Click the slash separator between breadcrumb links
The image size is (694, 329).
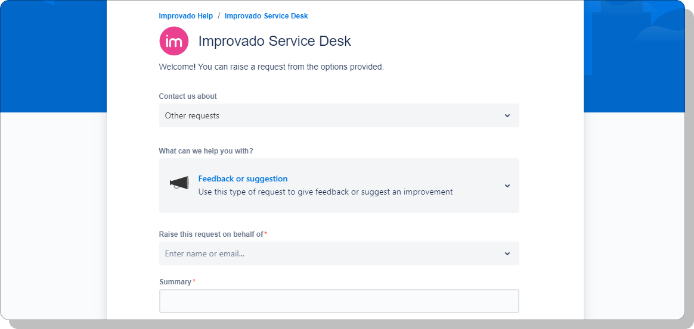pos(219,16)
